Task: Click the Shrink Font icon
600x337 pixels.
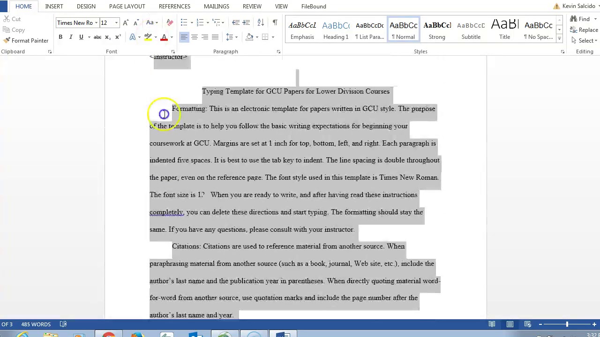Action: pyautogui.click(x=136, y=22)
